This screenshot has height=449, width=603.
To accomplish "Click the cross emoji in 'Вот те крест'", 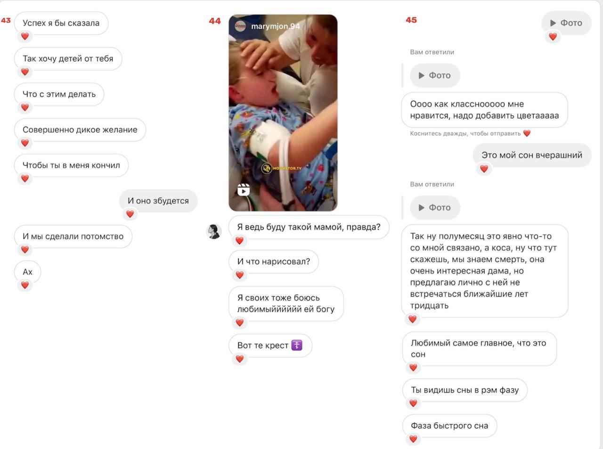I will click(x=297, y=345).
